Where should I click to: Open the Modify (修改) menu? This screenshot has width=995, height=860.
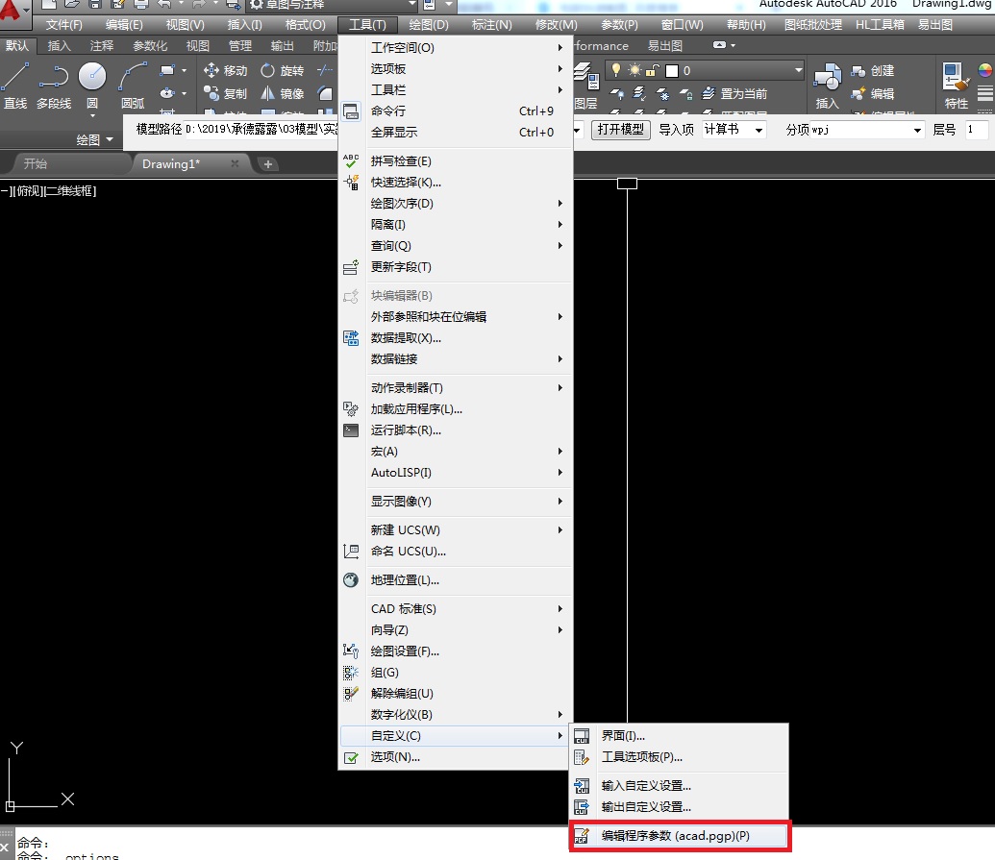click(556, 25)
